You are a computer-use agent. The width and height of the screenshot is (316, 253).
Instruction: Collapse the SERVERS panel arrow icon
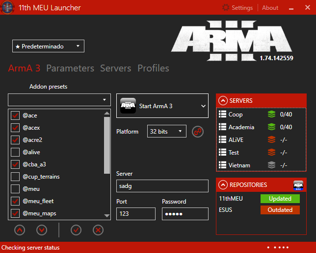point(223,100)
